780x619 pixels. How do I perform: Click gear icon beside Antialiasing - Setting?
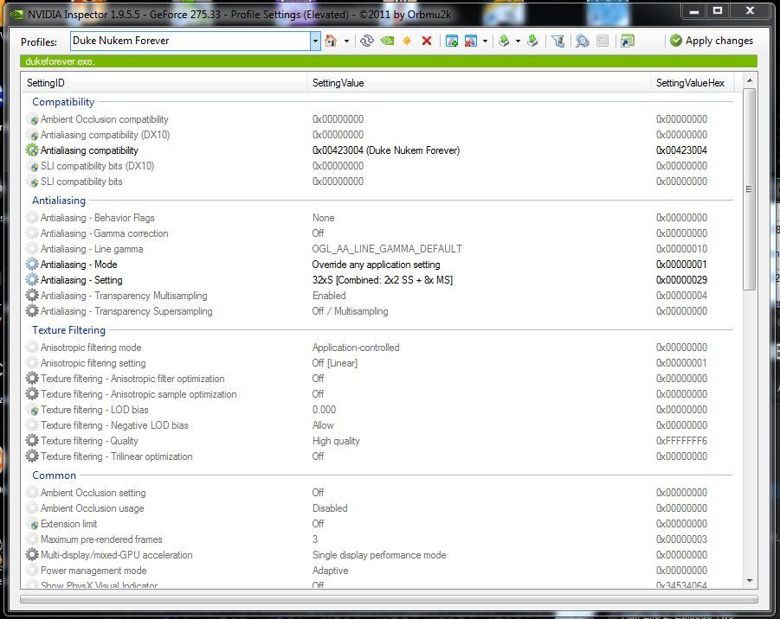click(32, 280)
